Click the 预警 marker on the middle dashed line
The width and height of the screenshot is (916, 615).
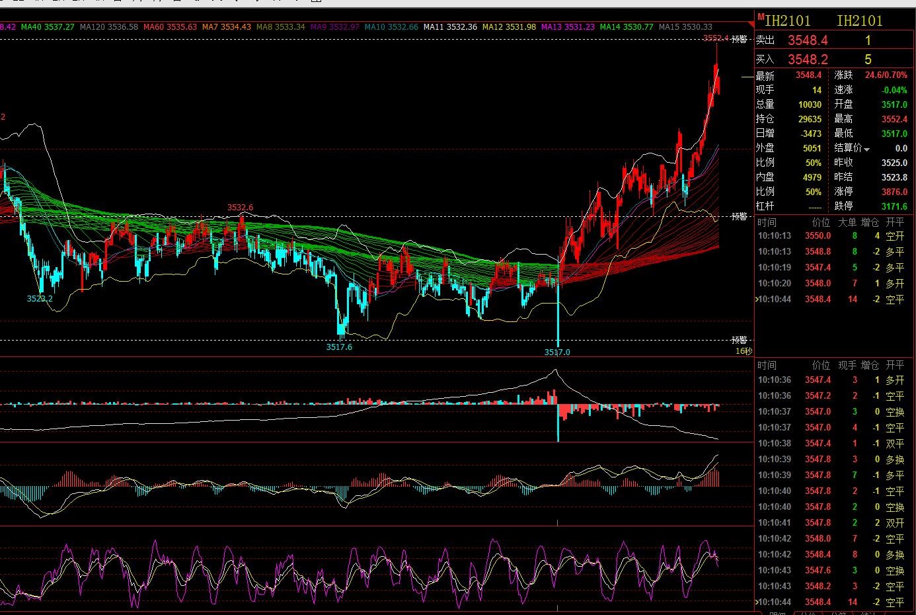[739, 216]
